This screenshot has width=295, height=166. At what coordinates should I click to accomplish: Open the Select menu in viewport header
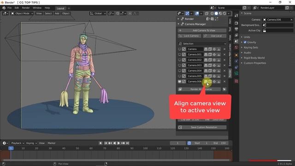(x=48, y=13)
